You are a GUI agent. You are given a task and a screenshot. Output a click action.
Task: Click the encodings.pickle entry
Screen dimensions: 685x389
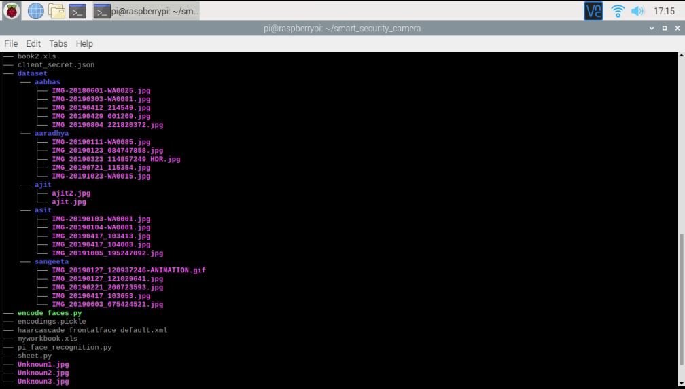click(x=52, y=322)
